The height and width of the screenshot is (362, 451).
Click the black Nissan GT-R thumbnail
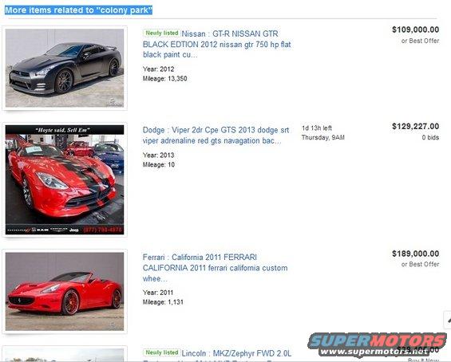coord(65,68)
